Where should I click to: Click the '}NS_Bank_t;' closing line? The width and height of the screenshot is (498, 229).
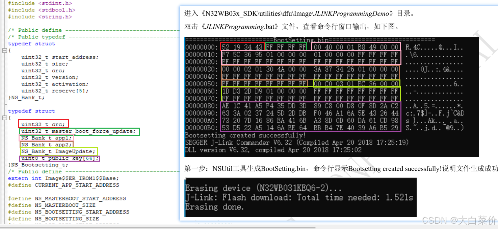tap(26, 98)
